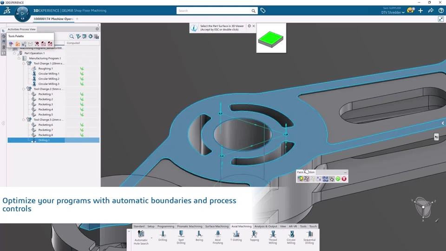Viewport: 446px width, 251px height.
Task: Toggle computed status of Pocketing.5
Action: (x=82, y=115)
